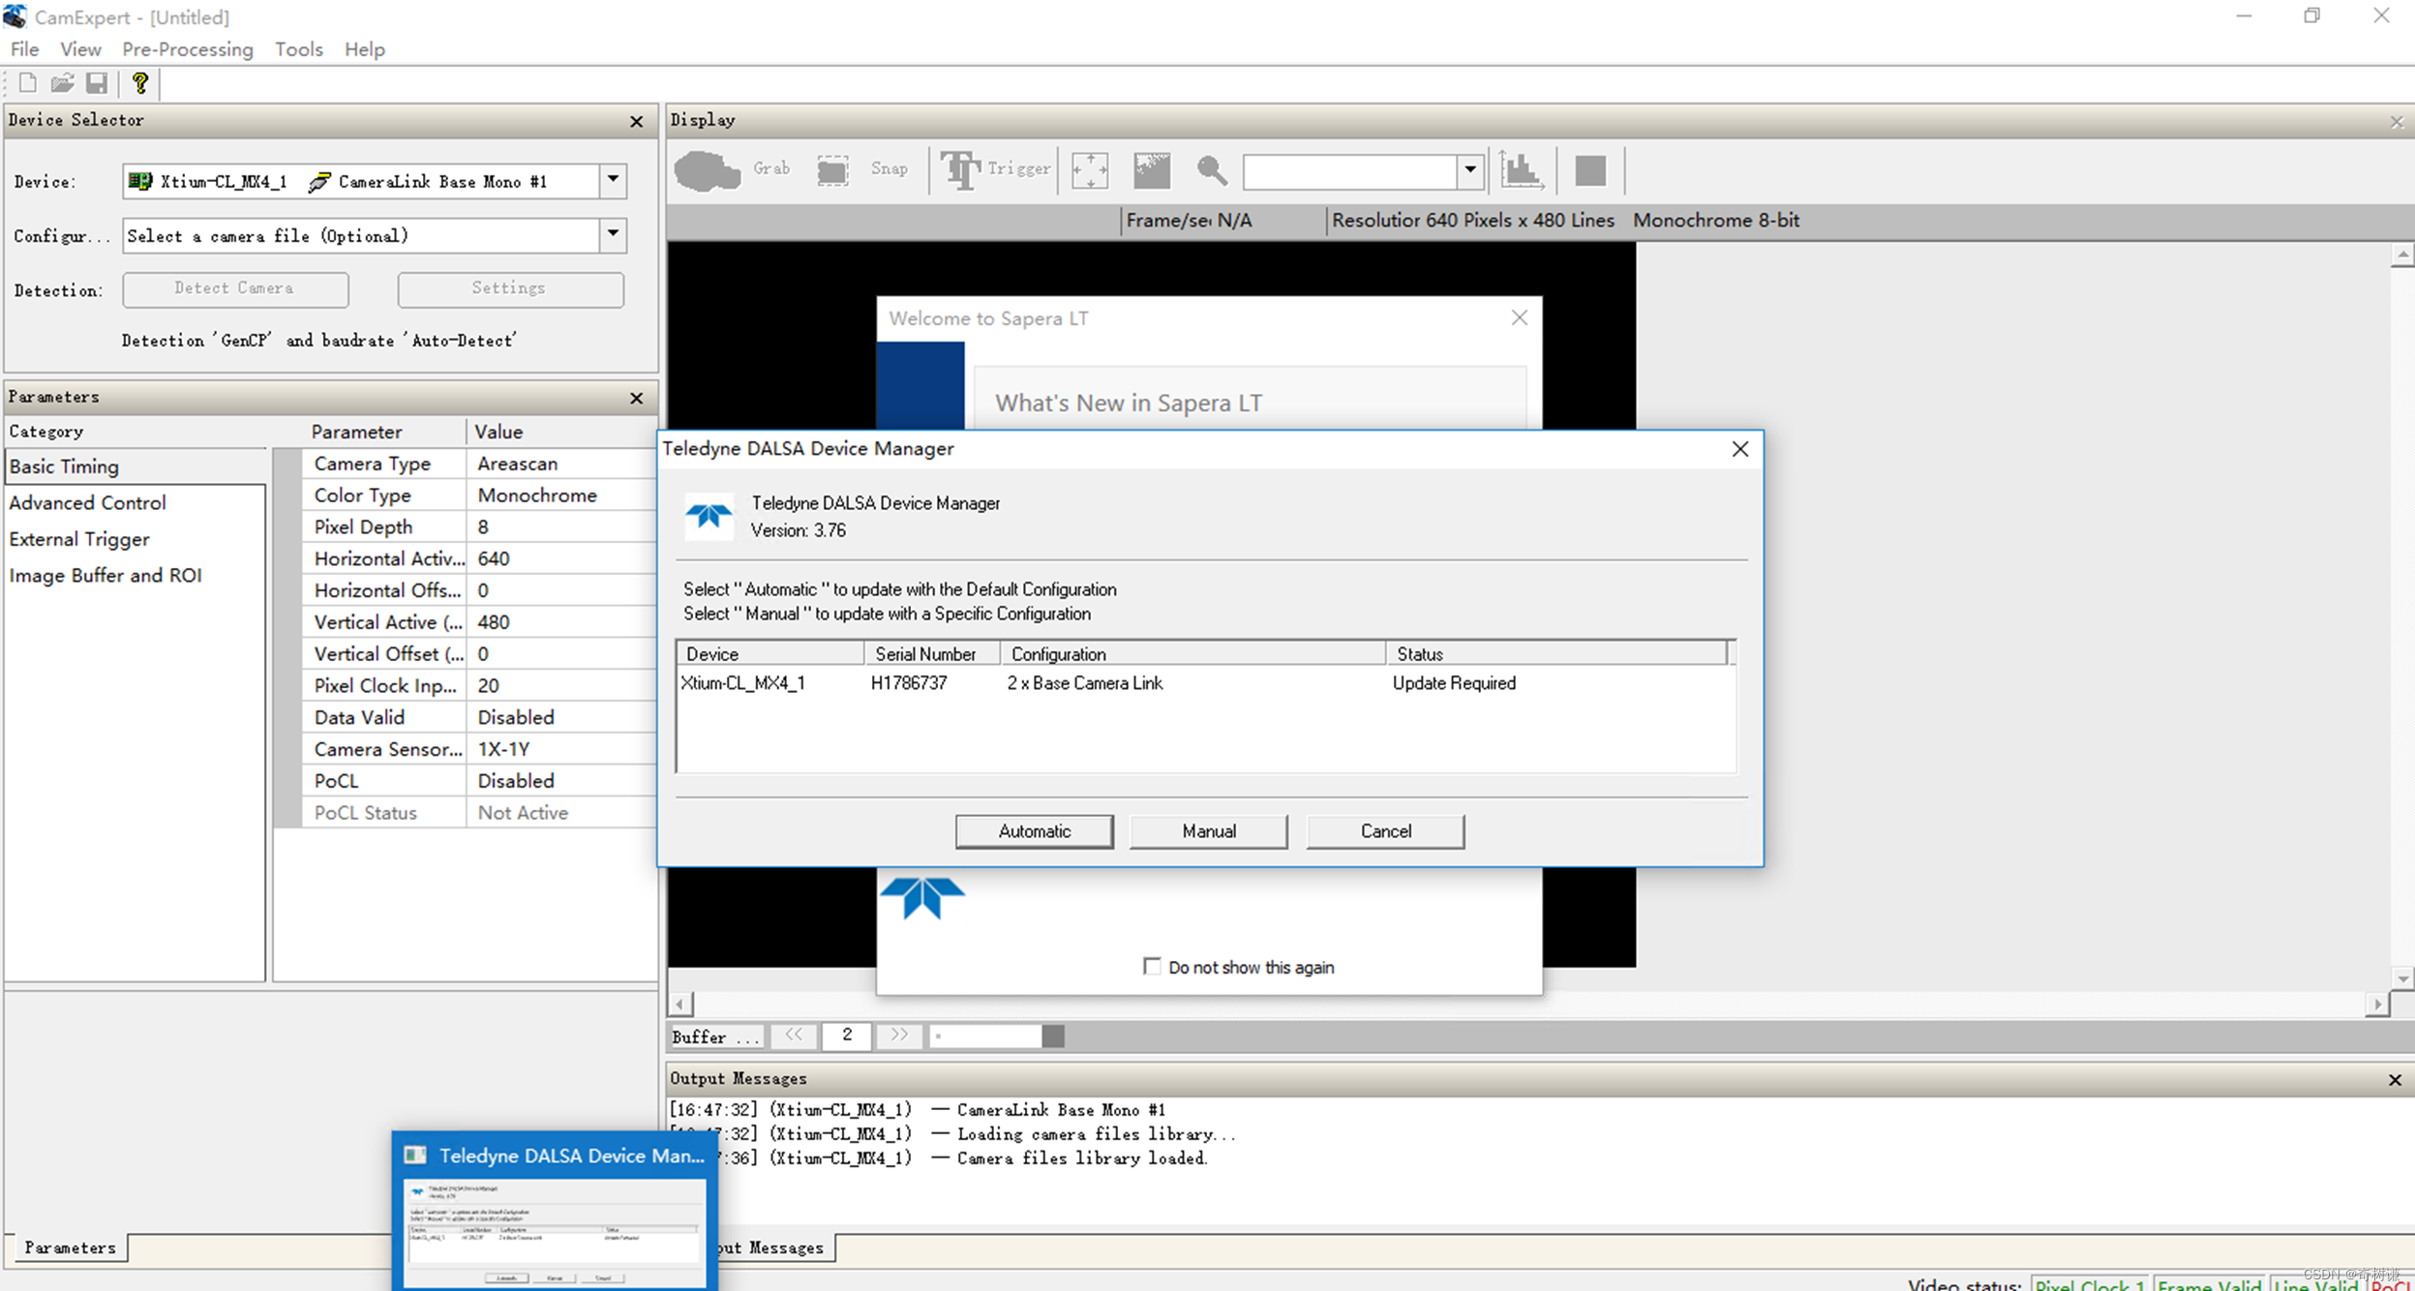Expand the camera file configuration dropdown
2415x1291 pixels.
(613, 234)
